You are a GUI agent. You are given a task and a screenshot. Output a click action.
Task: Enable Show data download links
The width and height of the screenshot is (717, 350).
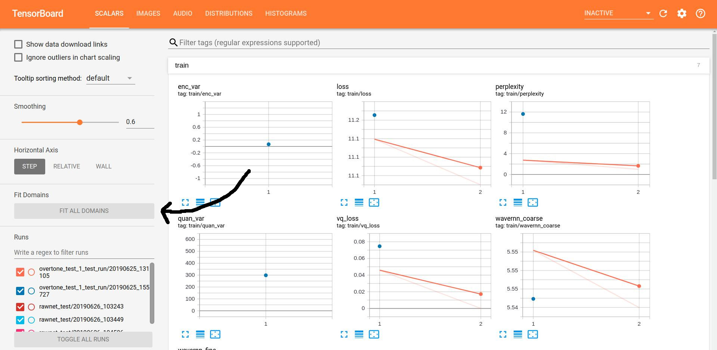click(x=18, y=44)
